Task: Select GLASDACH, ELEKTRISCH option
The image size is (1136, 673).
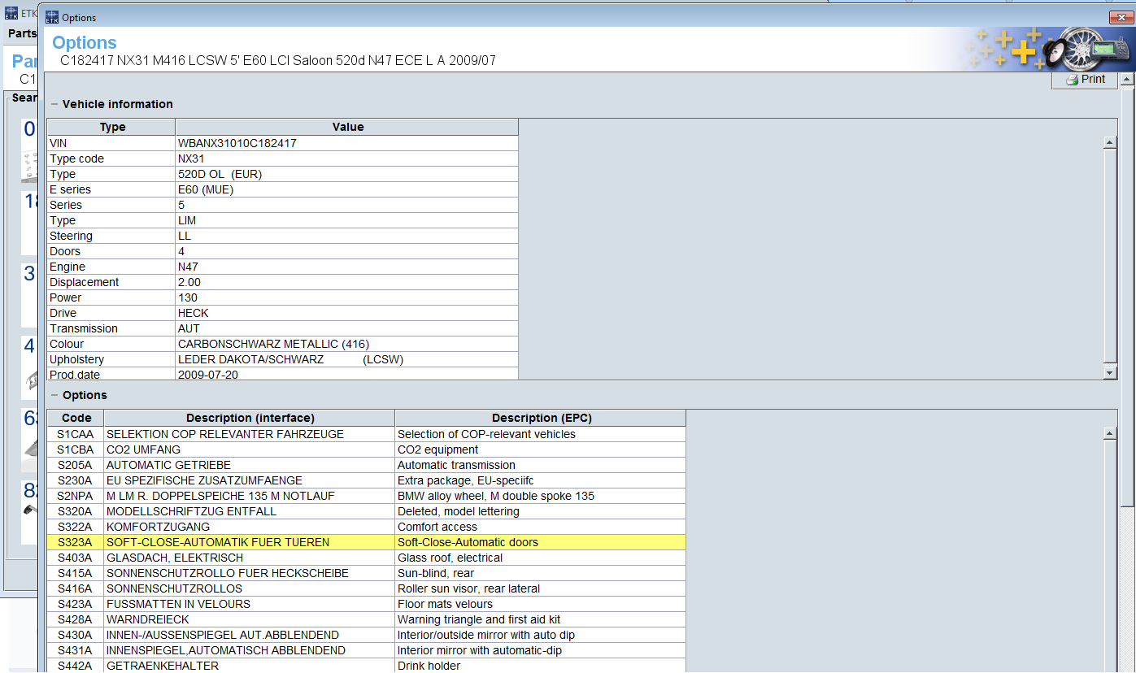Action: 175,558
